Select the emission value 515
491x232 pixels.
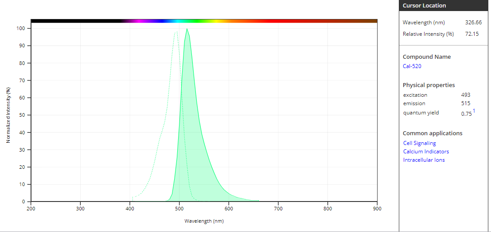pos(465,103)
